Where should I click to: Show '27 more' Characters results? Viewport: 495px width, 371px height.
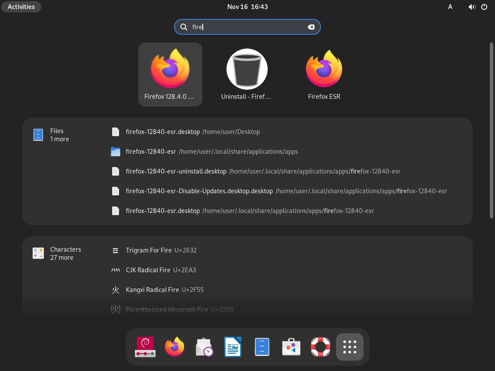point(62,258)
